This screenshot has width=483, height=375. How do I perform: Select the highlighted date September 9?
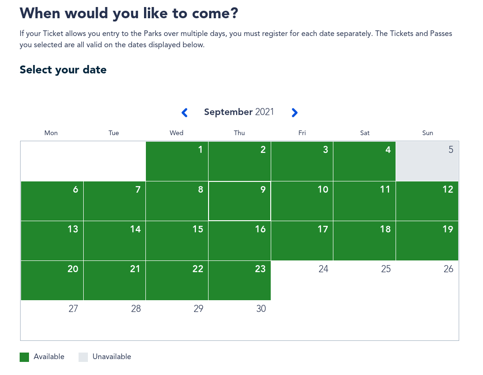click(x=239, y=201)
